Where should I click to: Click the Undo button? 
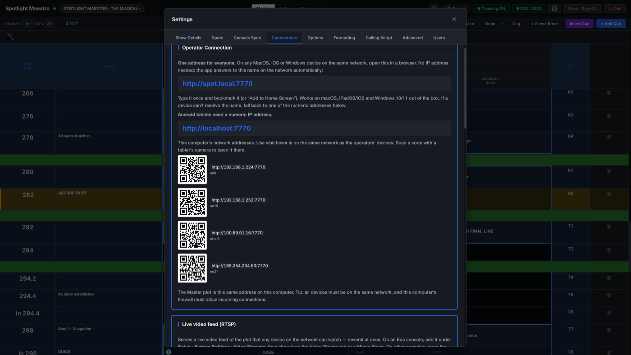pyautogui.click(x=490, y=23)
